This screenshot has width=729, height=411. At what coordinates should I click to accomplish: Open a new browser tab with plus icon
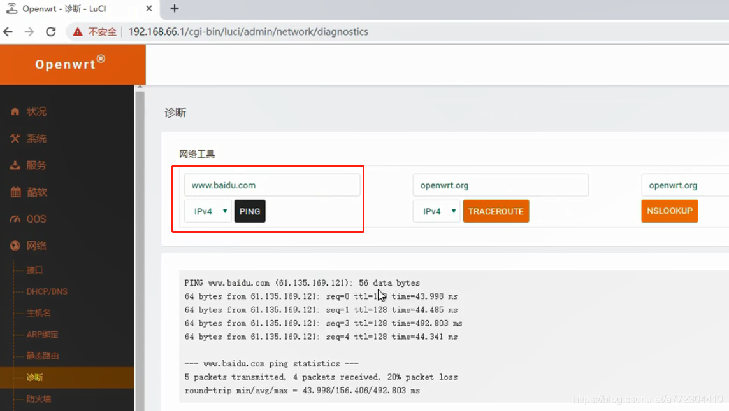point(175,8)
